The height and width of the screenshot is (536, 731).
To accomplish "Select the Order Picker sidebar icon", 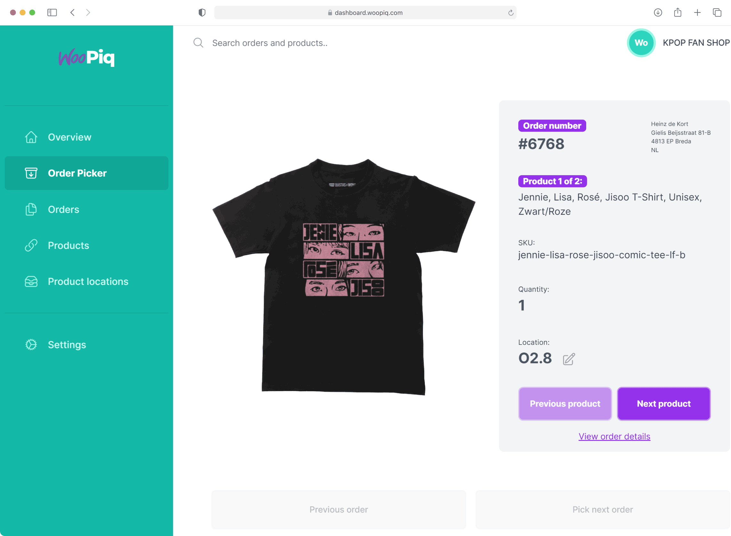I will 31,174.
